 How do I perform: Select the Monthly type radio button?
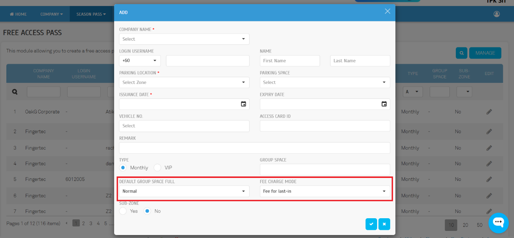pos(123,167)
